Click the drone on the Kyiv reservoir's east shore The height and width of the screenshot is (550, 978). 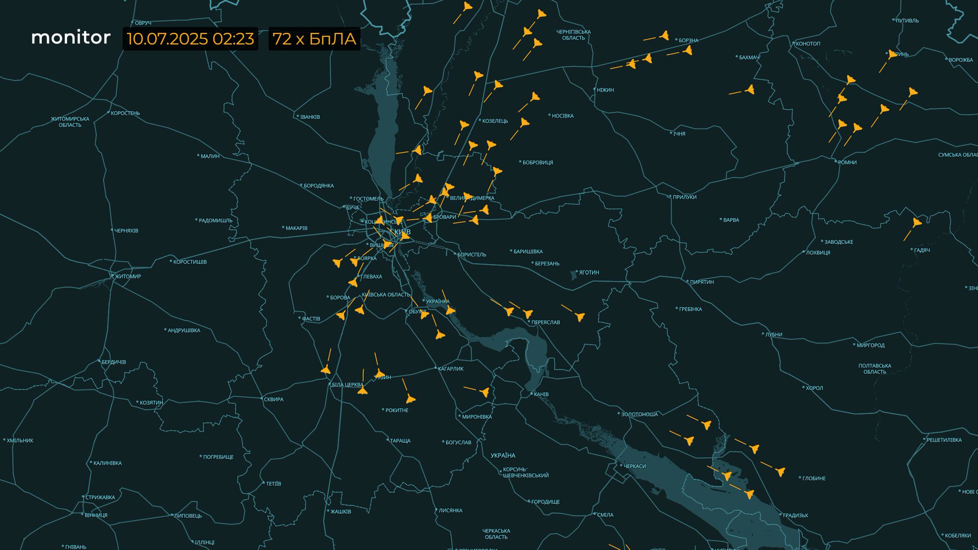coord(417,150)
